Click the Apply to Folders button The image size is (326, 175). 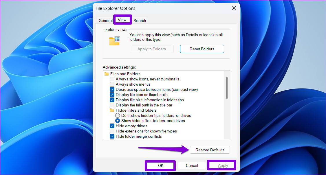(152, 49)
